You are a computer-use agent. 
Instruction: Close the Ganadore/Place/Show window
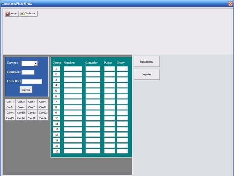230,4
